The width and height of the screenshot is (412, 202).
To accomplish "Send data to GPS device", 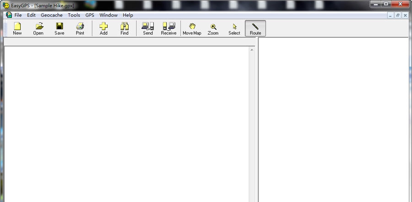I will point(148,29).
